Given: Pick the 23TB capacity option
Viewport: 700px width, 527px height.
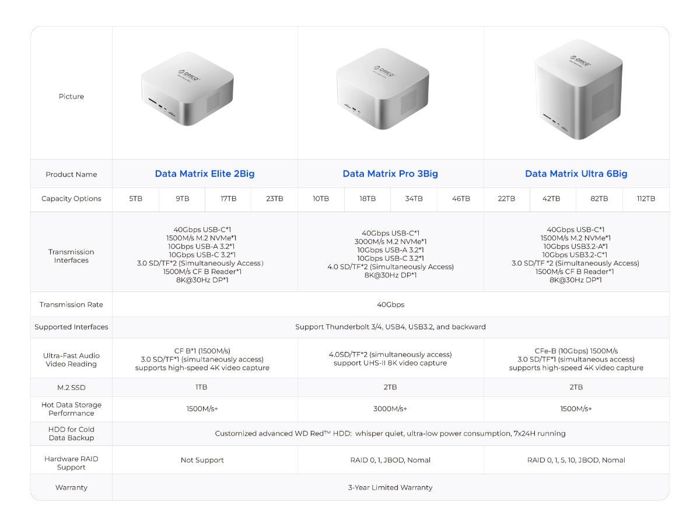Looking at the screenshot, I should click(x=275, y=199).
